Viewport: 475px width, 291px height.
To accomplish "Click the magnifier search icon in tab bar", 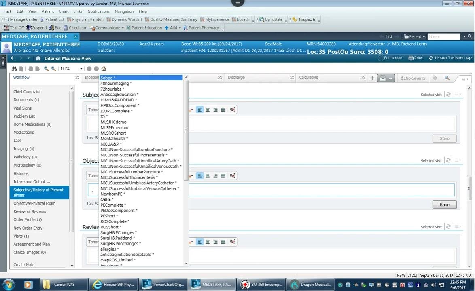I will point(447,78).
